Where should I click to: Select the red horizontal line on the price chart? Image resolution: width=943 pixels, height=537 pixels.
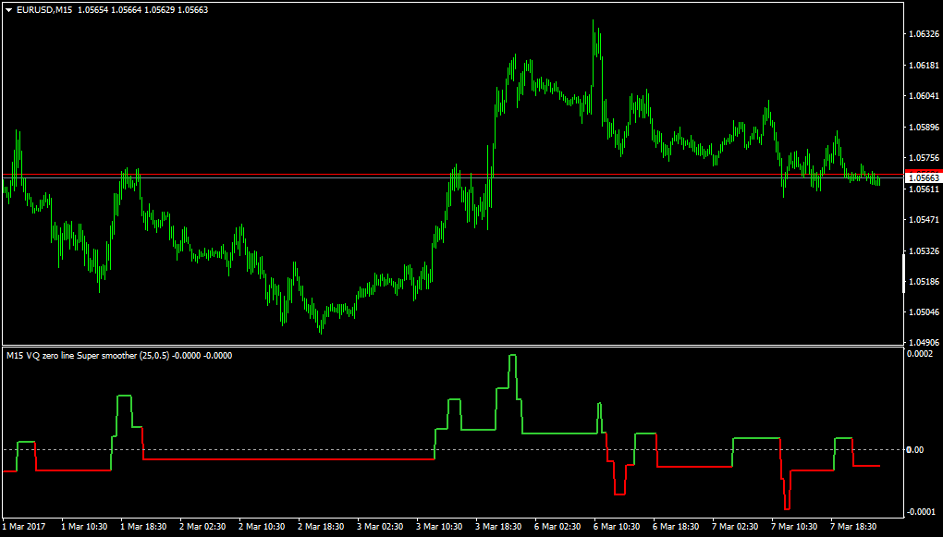(x=453, y=175)
